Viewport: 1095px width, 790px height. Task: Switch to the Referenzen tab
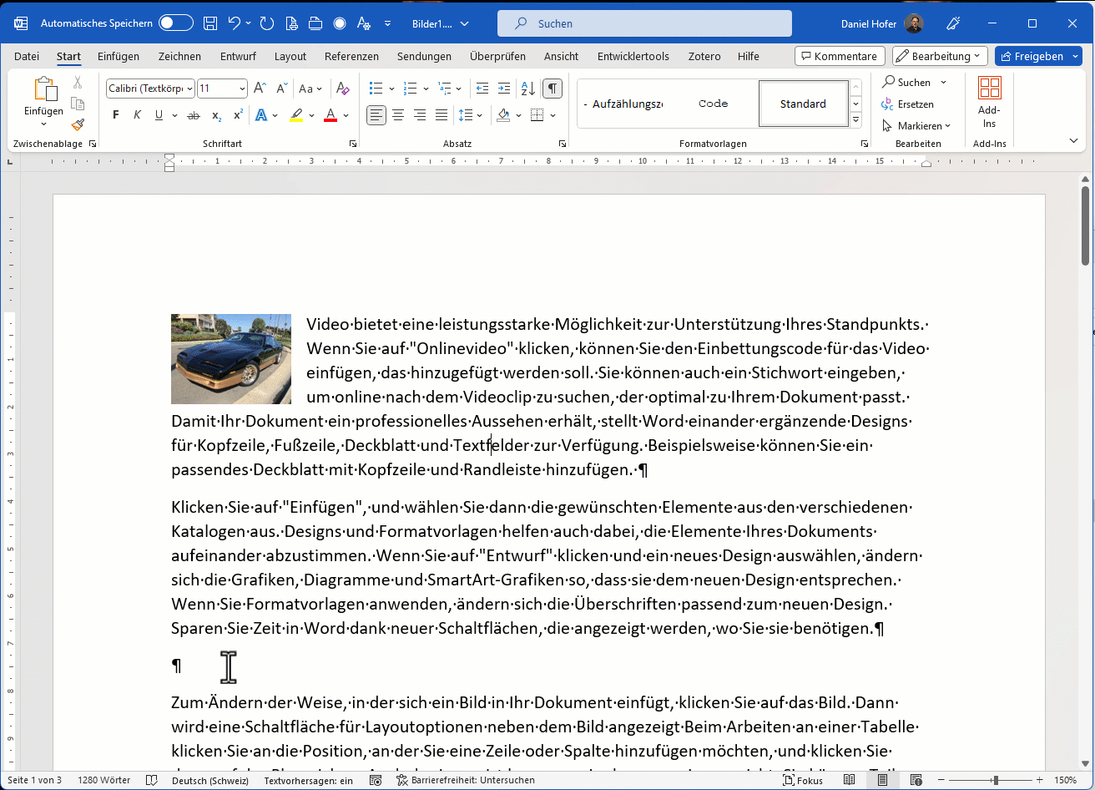[351, 56]
